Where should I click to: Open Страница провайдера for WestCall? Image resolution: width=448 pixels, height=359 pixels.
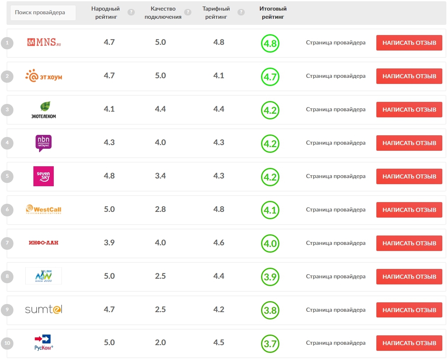tap(336, 209)
